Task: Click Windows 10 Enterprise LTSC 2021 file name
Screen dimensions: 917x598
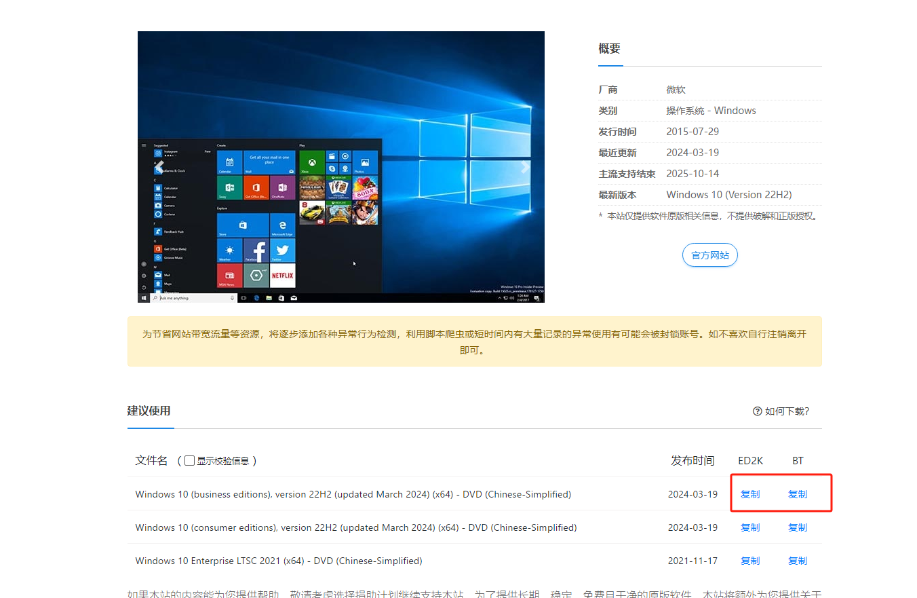Action: (279, 561)
